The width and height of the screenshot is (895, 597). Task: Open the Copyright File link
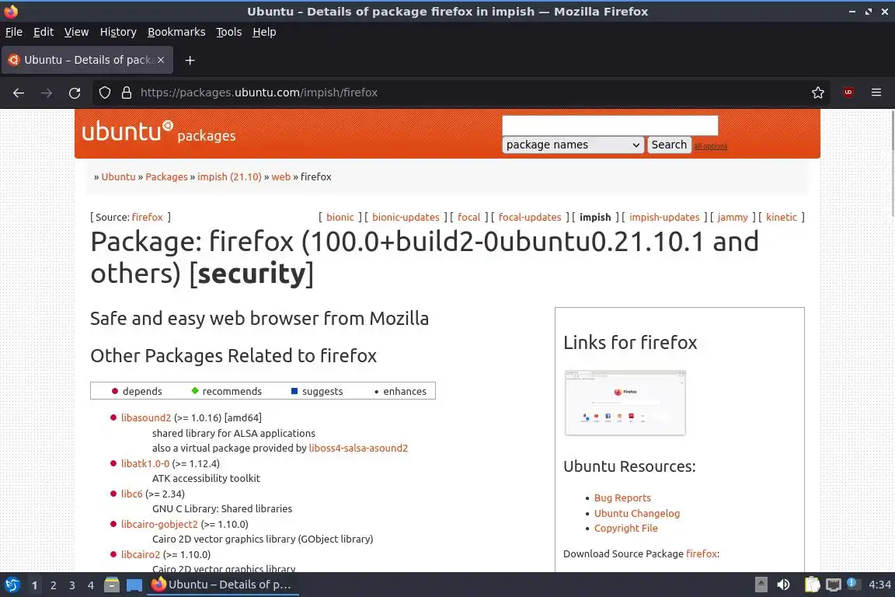coord(625,528)
